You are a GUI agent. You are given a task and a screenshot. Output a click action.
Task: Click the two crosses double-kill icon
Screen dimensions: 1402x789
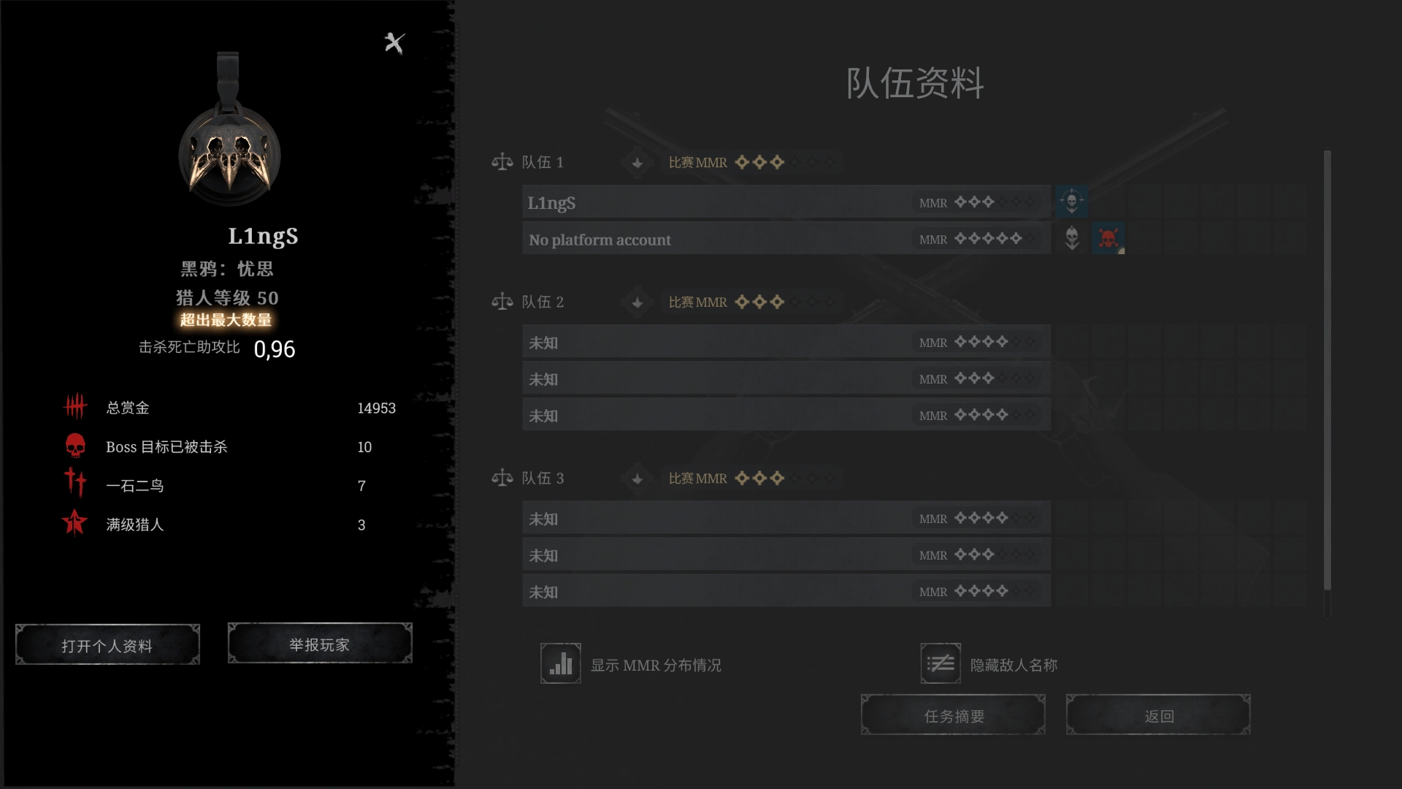75,483
